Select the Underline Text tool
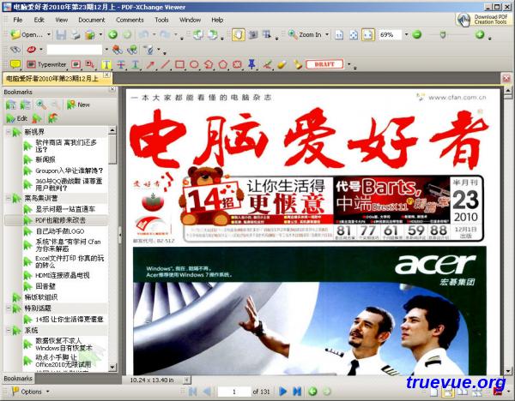This screenshot has height=401, width=515. pyautogui.click(x=136, y=64)
